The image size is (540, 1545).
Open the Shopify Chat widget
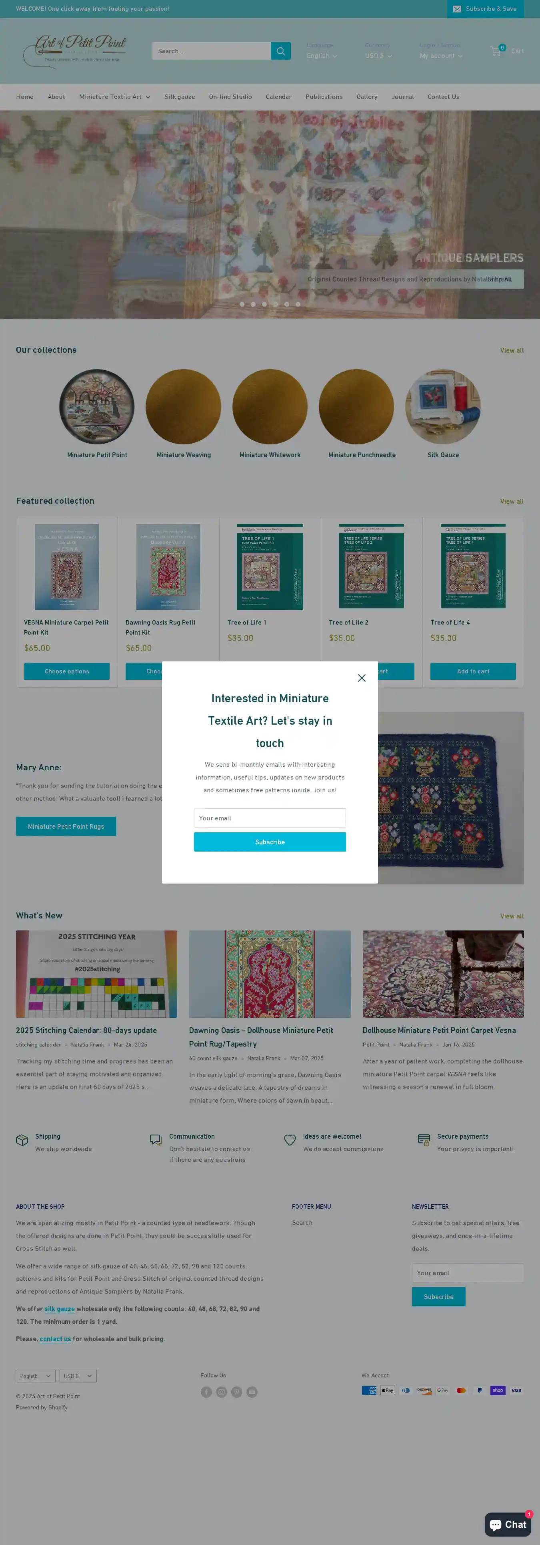click(508, 1524)
